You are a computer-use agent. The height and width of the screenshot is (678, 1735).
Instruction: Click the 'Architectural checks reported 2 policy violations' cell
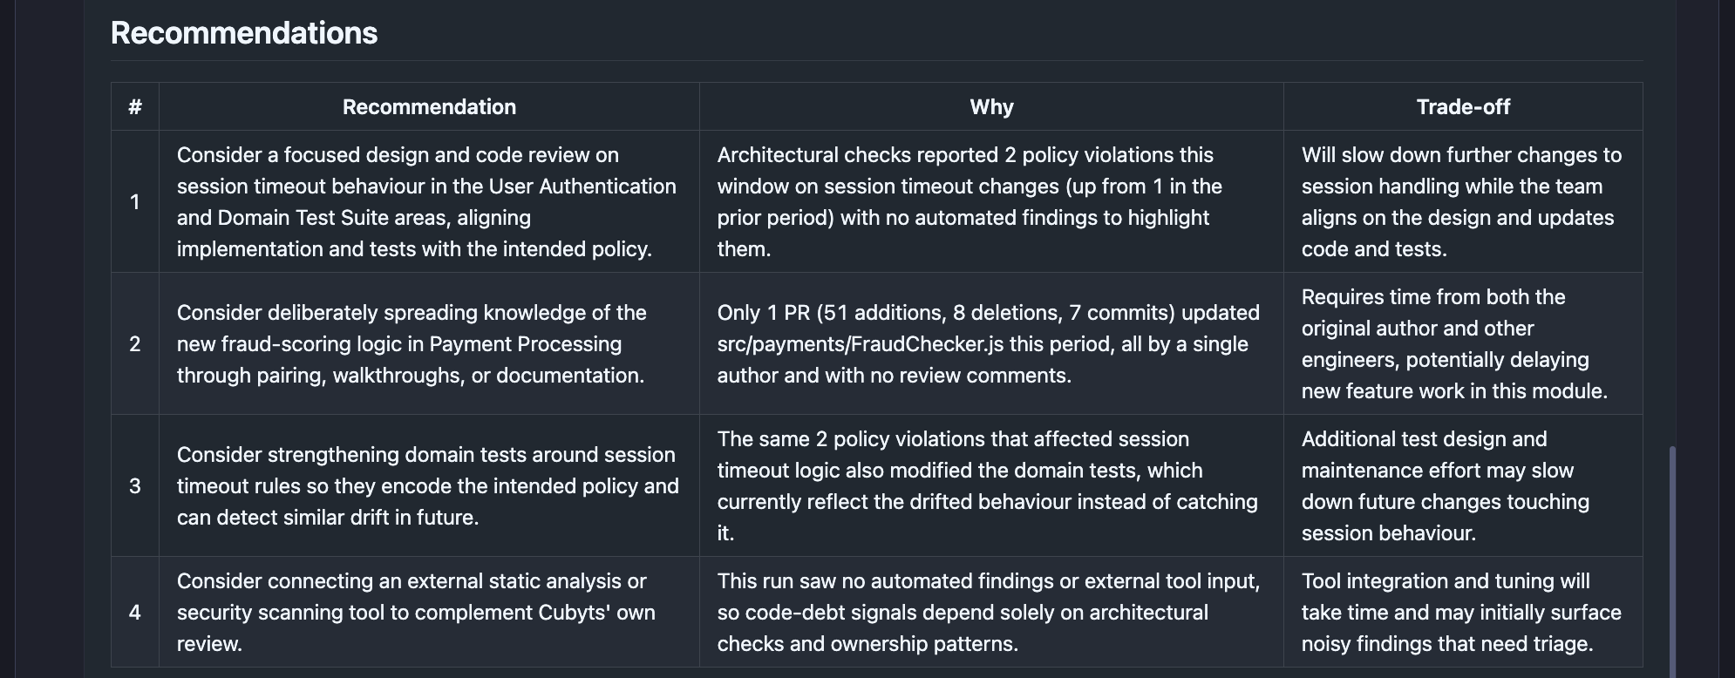[991, 202]
